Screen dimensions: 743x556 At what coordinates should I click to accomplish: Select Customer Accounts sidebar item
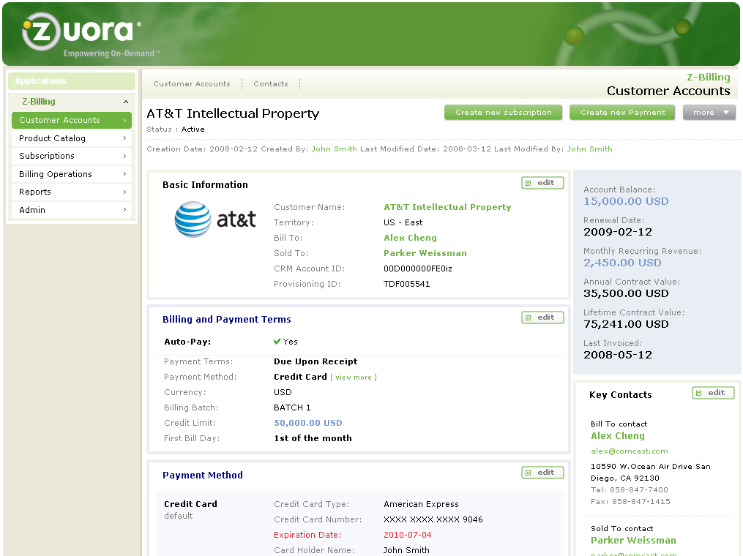72,120
